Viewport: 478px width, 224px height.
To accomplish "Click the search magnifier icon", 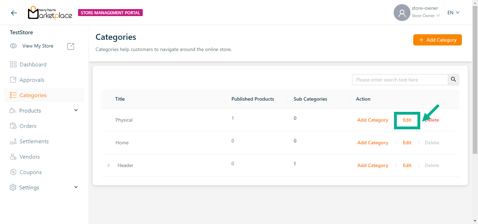I will (x=454, y=80).
